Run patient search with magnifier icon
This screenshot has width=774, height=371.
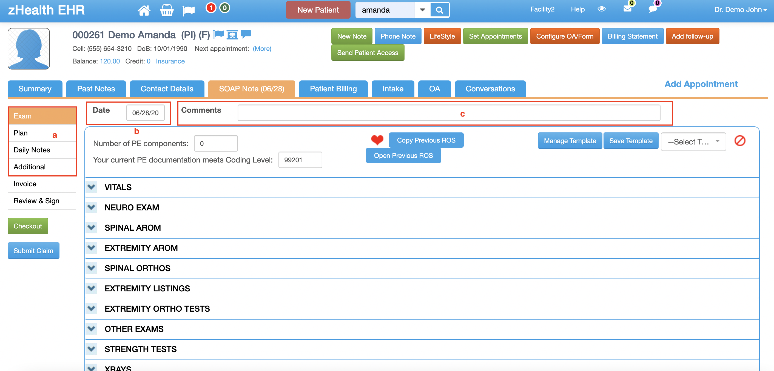[x=439, y=10]
